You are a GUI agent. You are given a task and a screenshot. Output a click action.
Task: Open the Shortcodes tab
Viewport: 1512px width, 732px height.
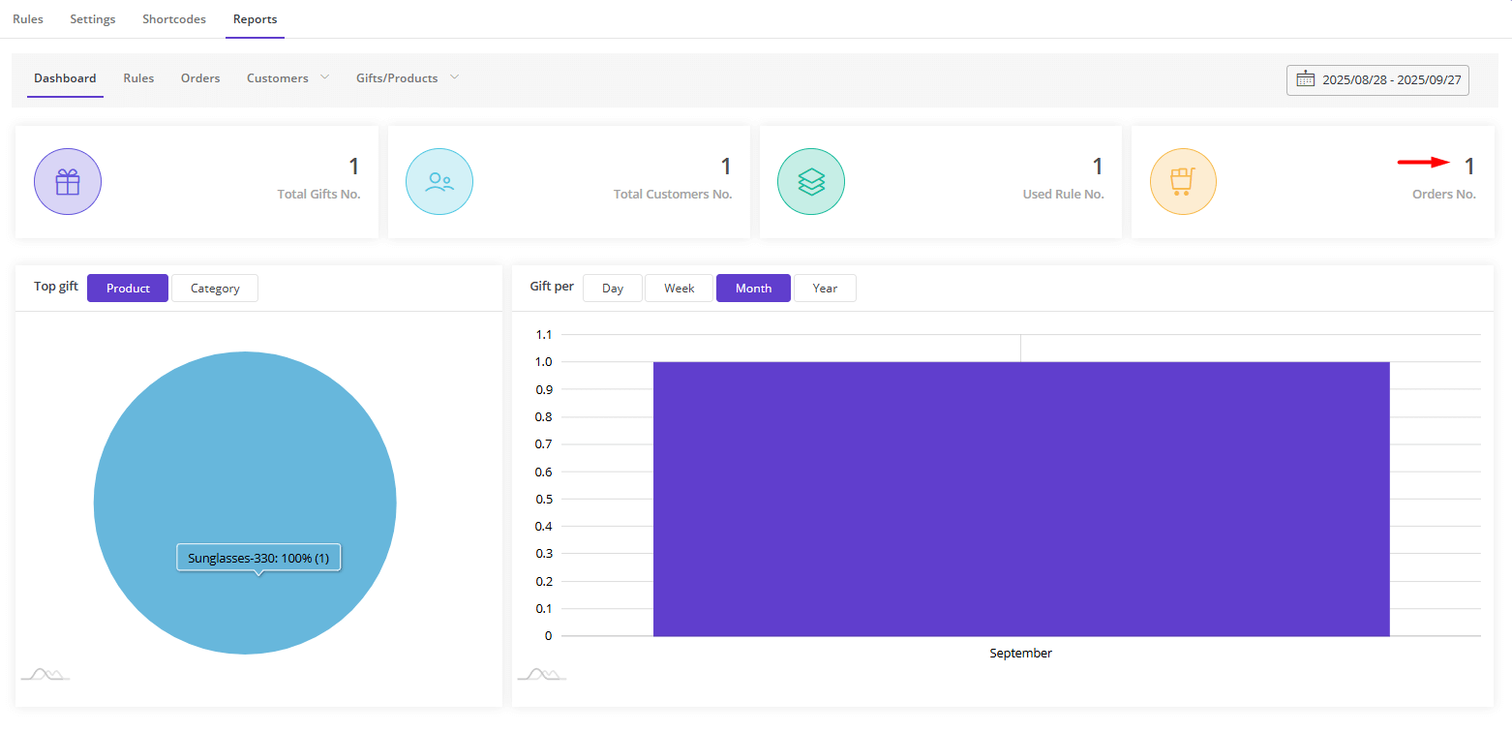(x=174, y=19)
